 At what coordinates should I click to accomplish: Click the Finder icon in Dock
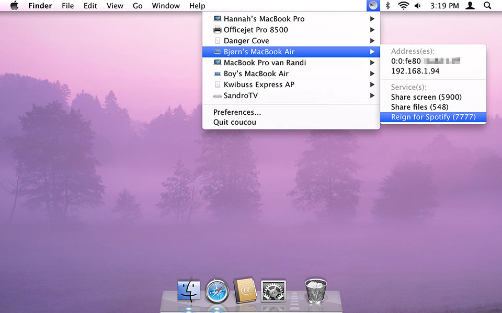[x=189, y=291]
